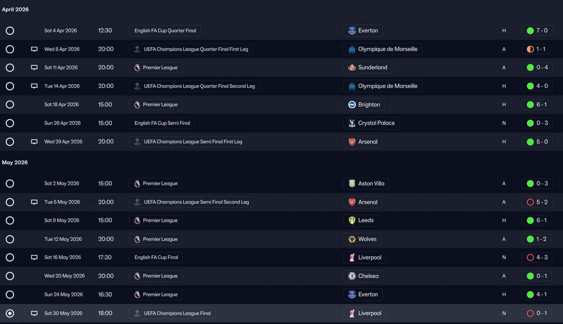563x324 pixels.
Task: Click the April 2026 month header
Action: (15, 10)
